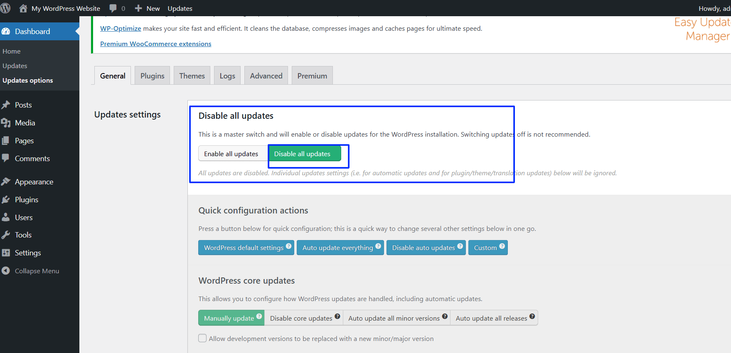Image resolution: width=731 pixels, height=353 pixels.
Task: Click the WordPress logo icon
Action: tap(5, 8)
